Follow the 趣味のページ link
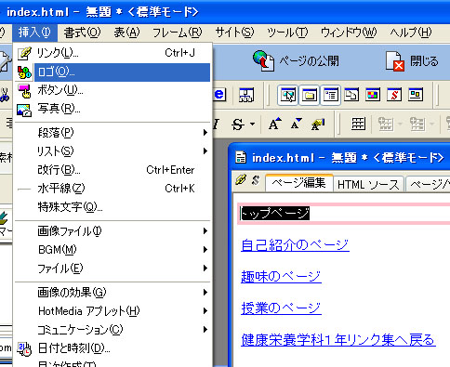Screen dimensions: 450x367 tap(281, 276)
